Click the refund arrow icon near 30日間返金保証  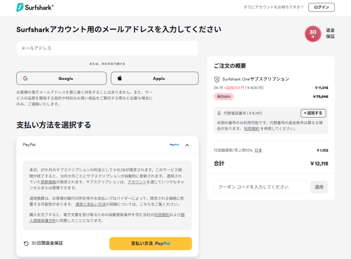click(25, 244)
